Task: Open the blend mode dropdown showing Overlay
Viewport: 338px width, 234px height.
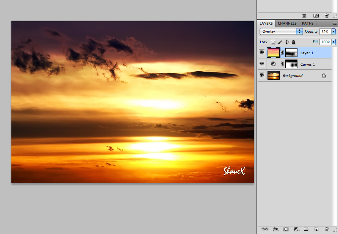Action: pyautogui.click(x=281, y=31)
